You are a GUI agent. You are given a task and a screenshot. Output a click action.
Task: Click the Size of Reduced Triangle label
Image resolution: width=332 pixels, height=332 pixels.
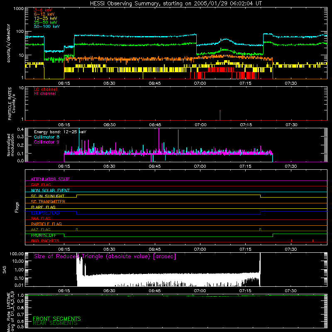point(105,256)
